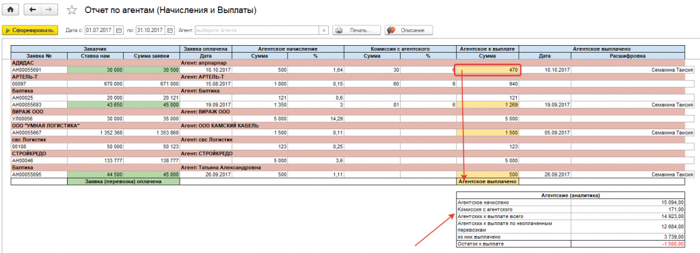Select the 35 000 amount cell
Screen dimensions: 700x253
click(x=151, y=119)
